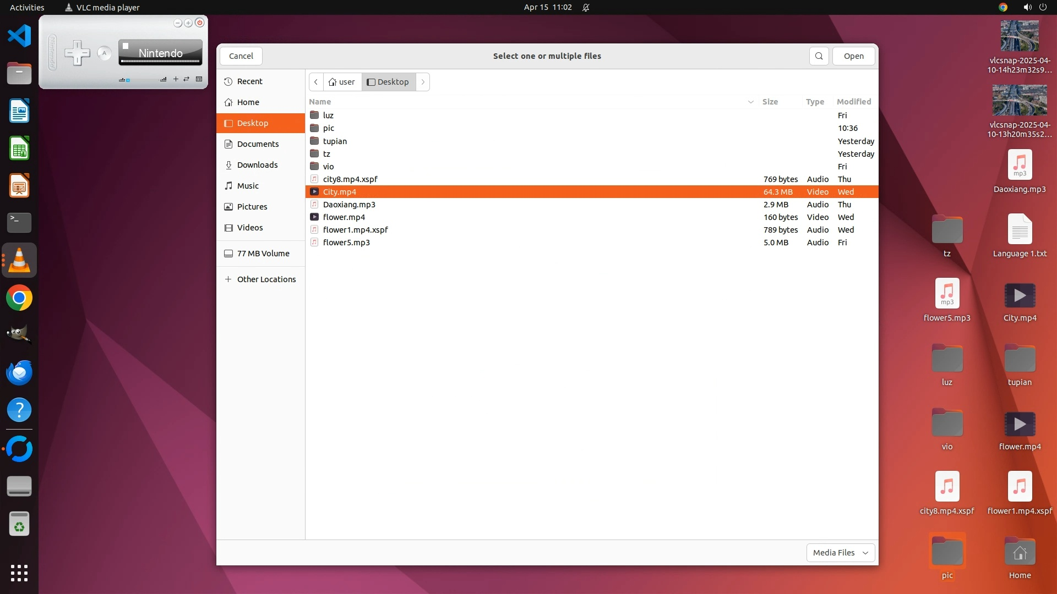Click the plus add-file icon in VLC skin
1057x594 pixels.
176,79
